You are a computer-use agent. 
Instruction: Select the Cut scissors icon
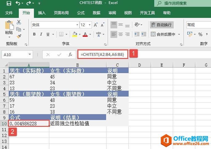pos(19,22)
